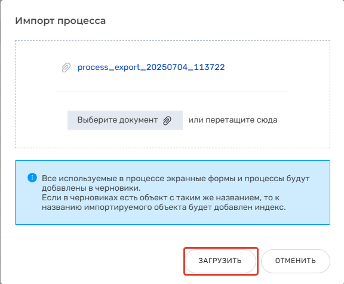The height and width of the screenshot is (284, 344).
Task: Click the paperclip icon inside Выберите документ
Action: (x=167, y=120)
